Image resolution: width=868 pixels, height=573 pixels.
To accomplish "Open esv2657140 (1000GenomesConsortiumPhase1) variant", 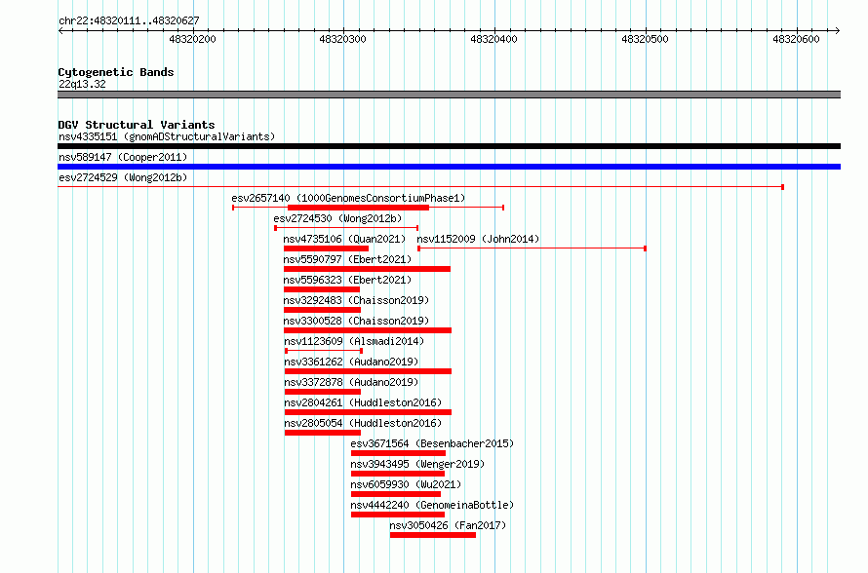I will coord(348,198).
